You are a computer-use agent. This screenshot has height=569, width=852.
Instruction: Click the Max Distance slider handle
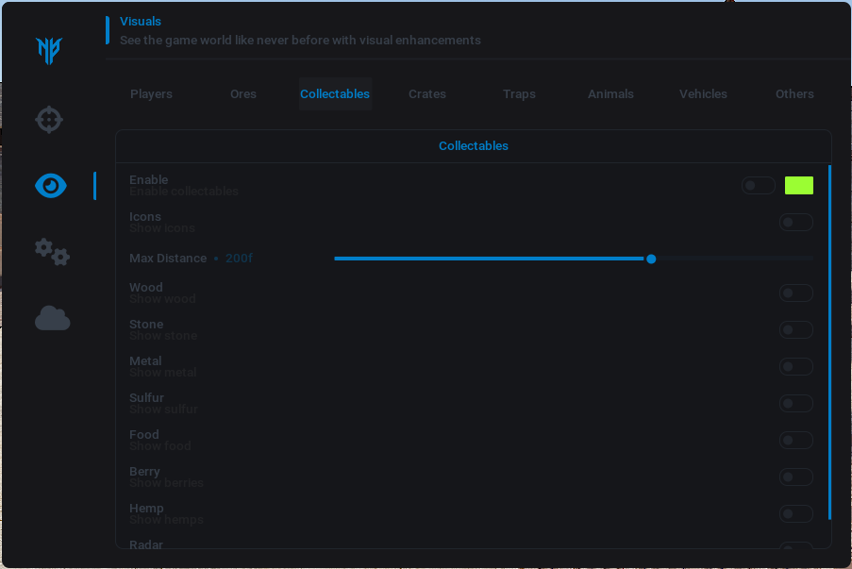tap(651, 259)
